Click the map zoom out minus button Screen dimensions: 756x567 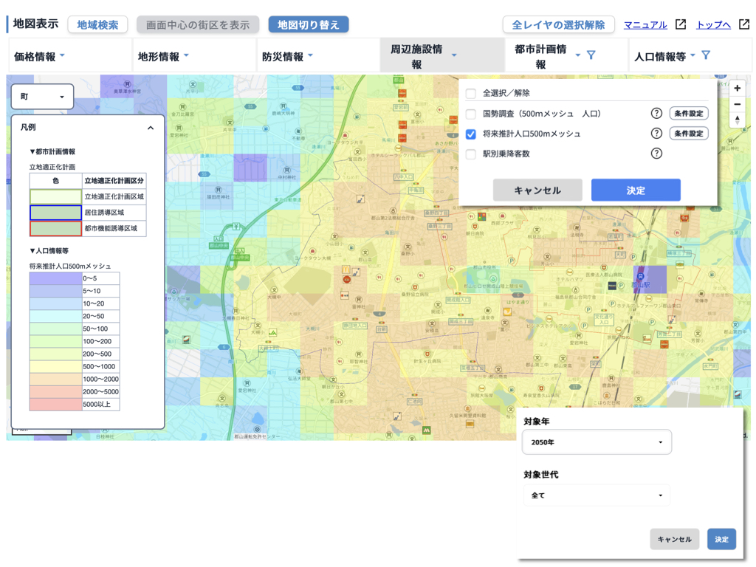point(737,104)
